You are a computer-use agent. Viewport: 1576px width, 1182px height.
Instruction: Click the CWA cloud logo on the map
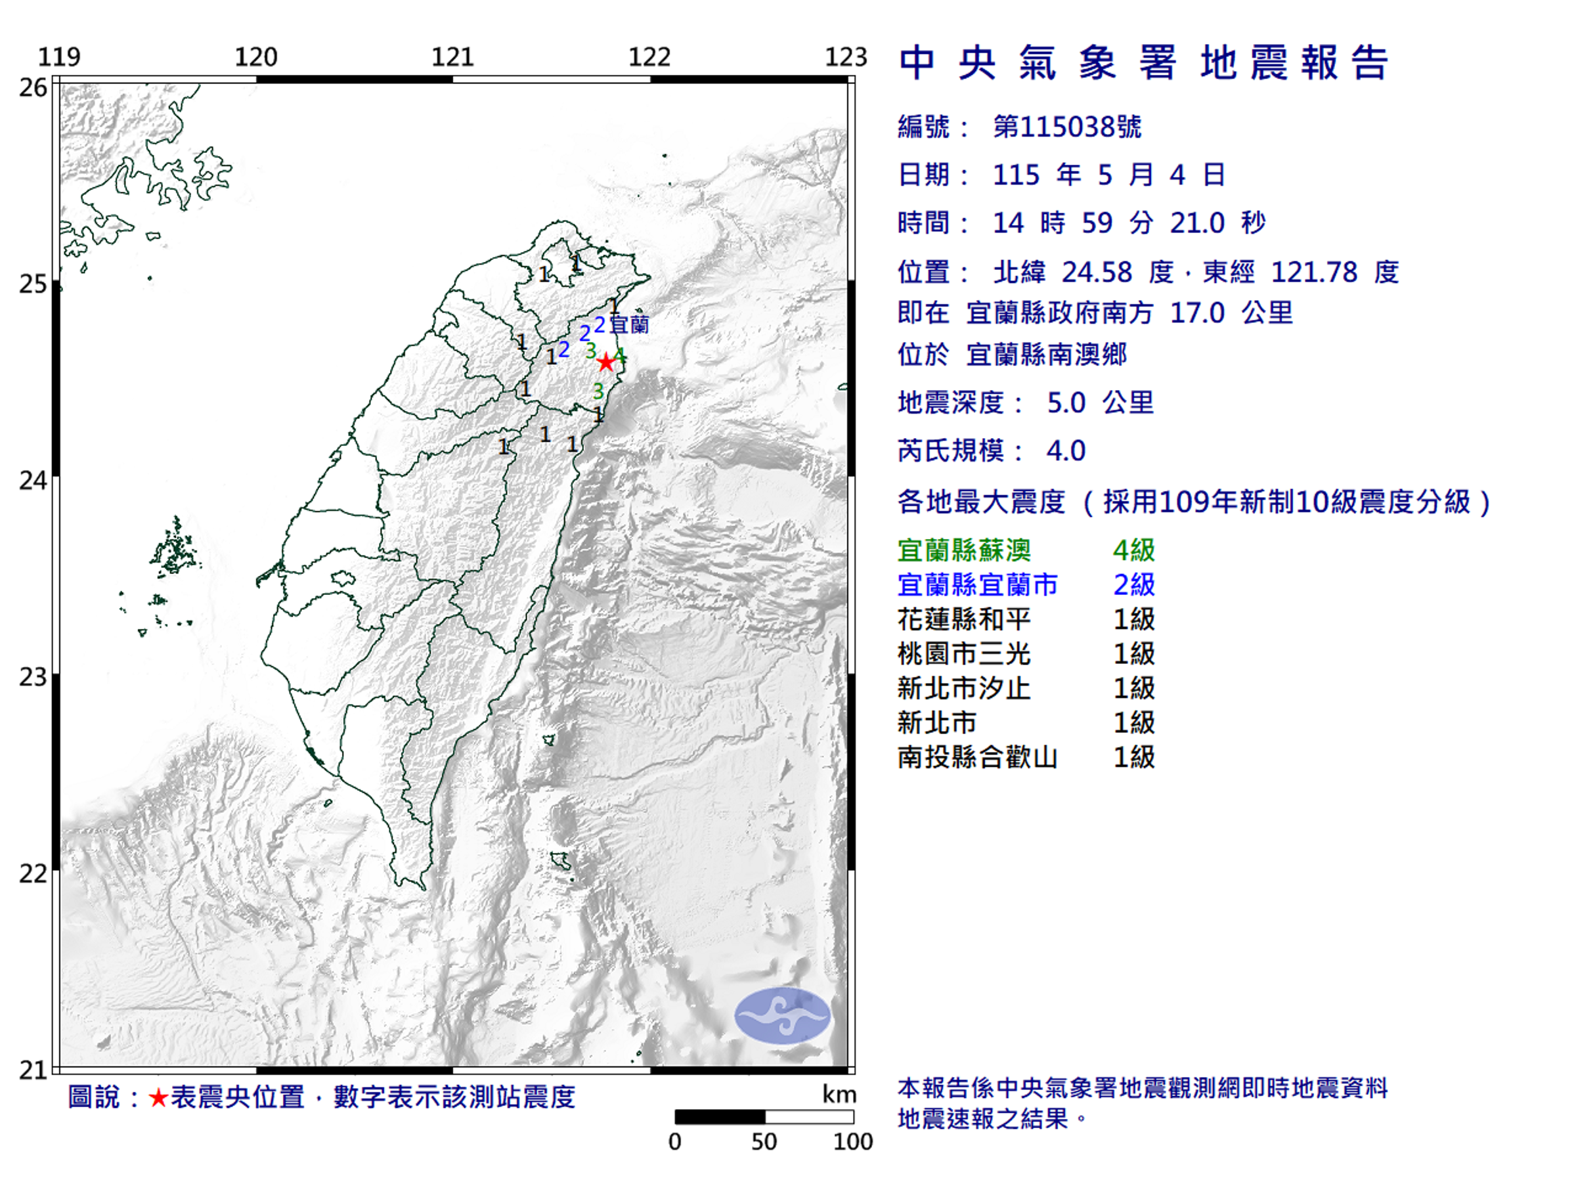tap(782, 1015)
